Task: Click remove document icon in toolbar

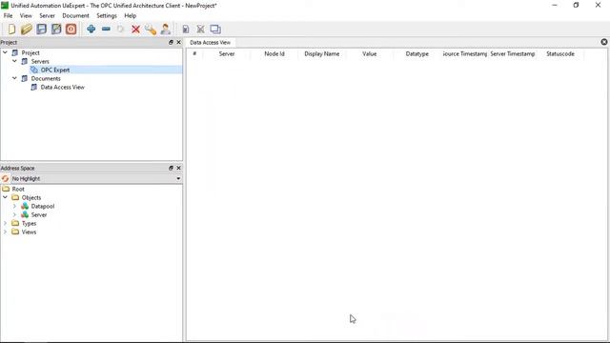Action: [200, 30]
